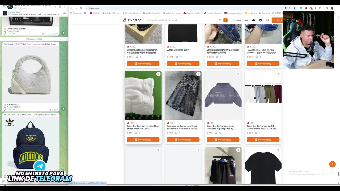The image size is (340, 191).
Task: Favorite the gothic jeans with heart icon
Action: (x=198, y=74)
